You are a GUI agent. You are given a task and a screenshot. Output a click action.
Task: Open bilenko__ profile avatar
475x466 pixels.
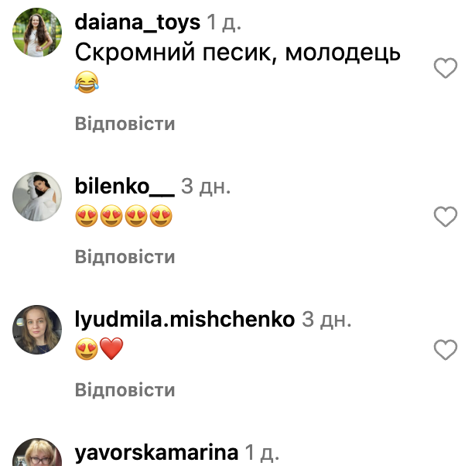(37, 197)
